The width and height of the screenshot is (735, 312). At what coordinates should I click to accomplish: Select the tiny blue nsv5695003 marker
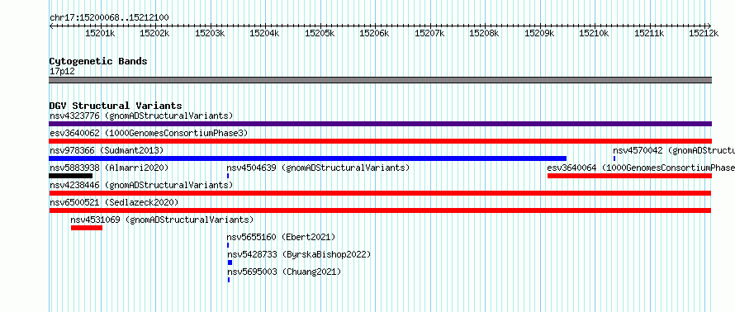229,280
